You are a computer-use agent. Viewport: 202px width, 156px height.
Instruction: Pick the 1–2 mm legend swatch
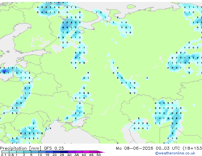pyautogui.click(x=20, y=152)
